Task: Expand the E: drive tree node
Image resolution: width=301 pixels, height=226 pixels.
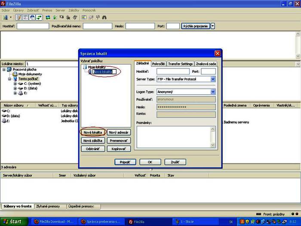Action: point(15,93)
